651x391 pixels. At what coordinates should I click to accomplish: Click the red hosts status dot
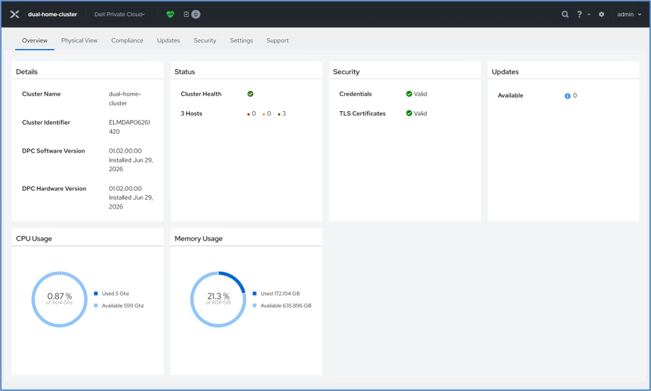click(248, 114)
